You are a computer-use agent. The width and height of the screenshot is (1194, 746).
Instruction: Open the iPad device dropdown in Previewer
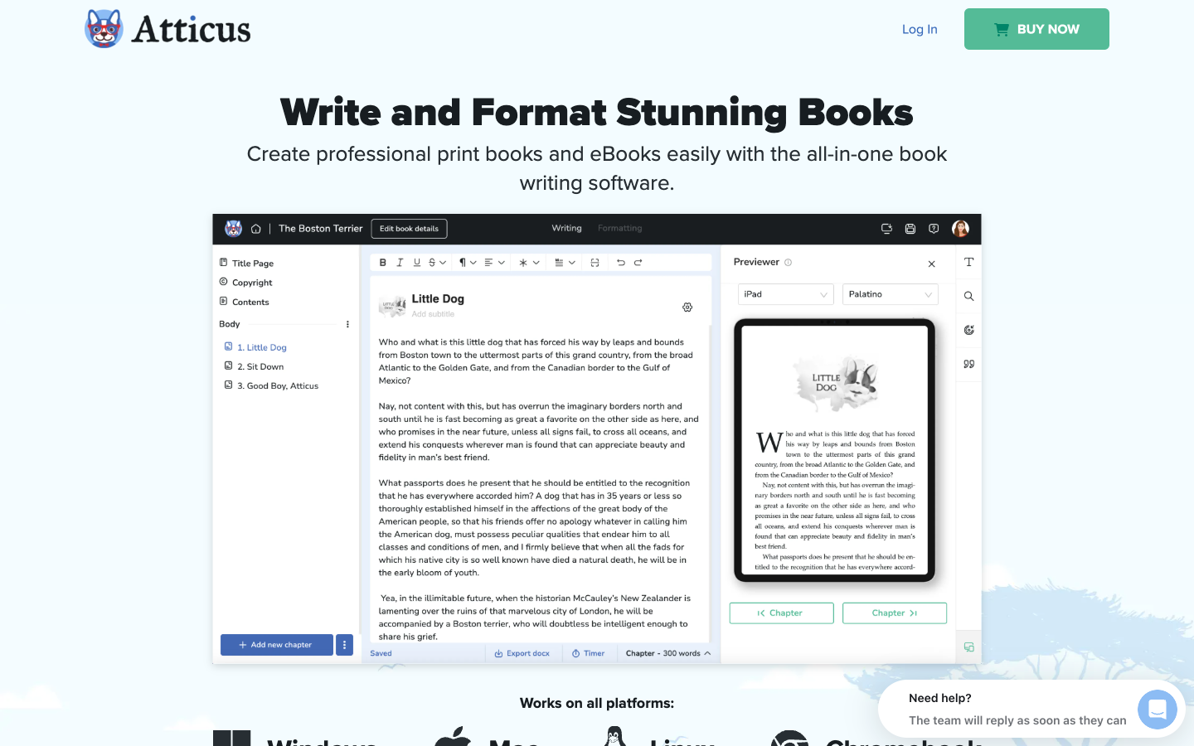click(x=785, y=294)
